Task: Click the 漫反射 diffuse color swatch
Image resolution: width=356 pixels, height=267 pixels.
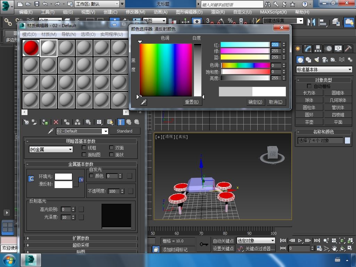Action: tap(63, 184)
